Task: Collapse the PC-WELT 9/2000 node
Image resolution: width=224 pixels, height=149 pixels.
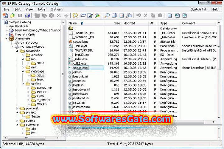Action: click(x=12, y=47)
